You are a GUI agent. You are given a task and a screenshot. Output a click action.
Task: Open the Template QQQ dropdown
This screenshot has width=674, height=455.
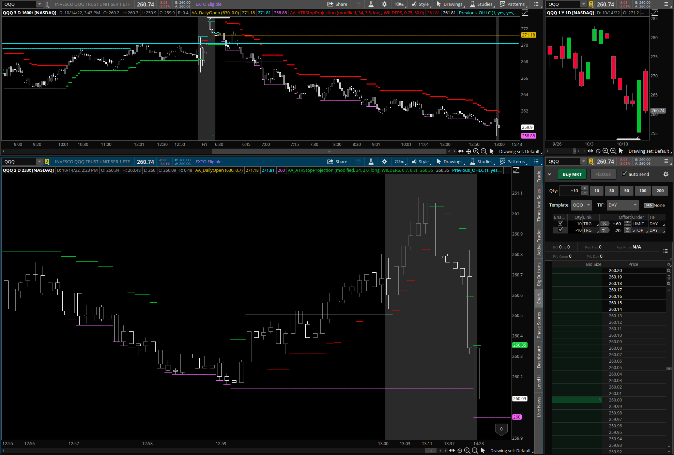coord(582,205)
